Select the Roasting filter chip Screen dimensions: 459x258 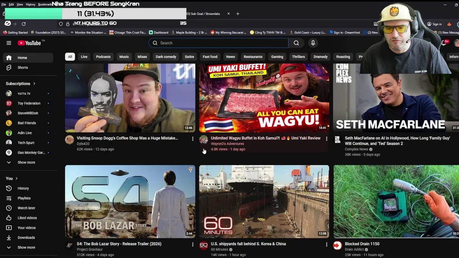coord(343,57)
